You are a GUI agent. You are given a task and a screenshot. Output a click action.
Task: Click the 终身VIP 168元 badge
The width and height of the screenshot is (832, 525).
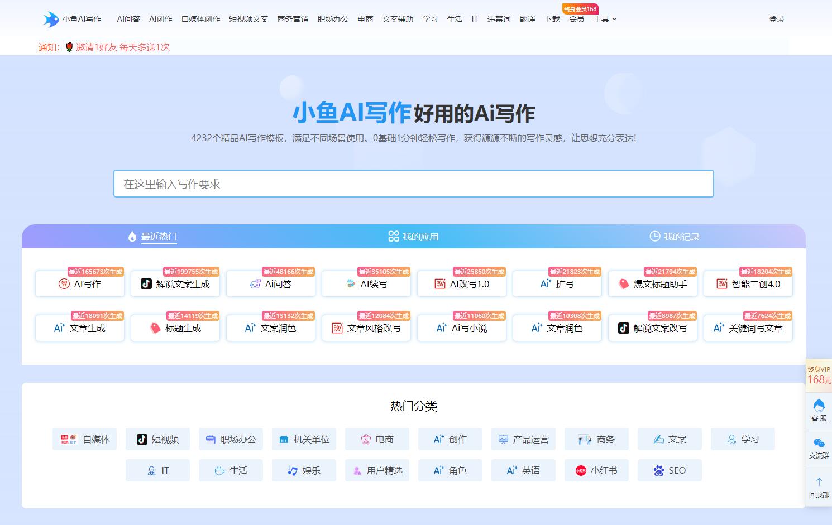coord(819,375)
